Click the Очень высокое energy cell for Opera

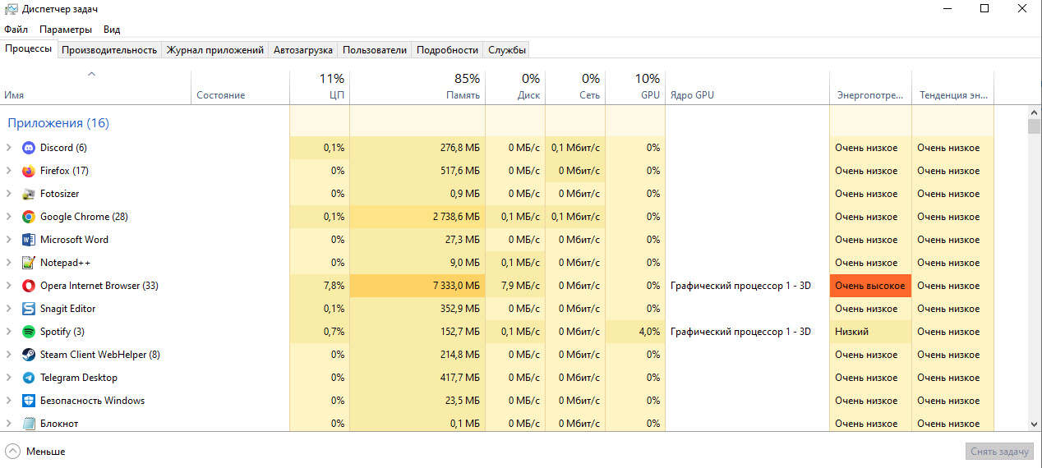[x=870, y=286]
